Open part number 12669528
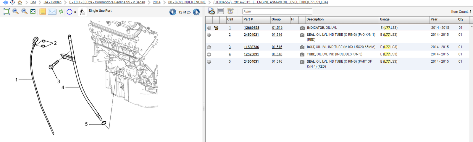 tap(251, 28)
